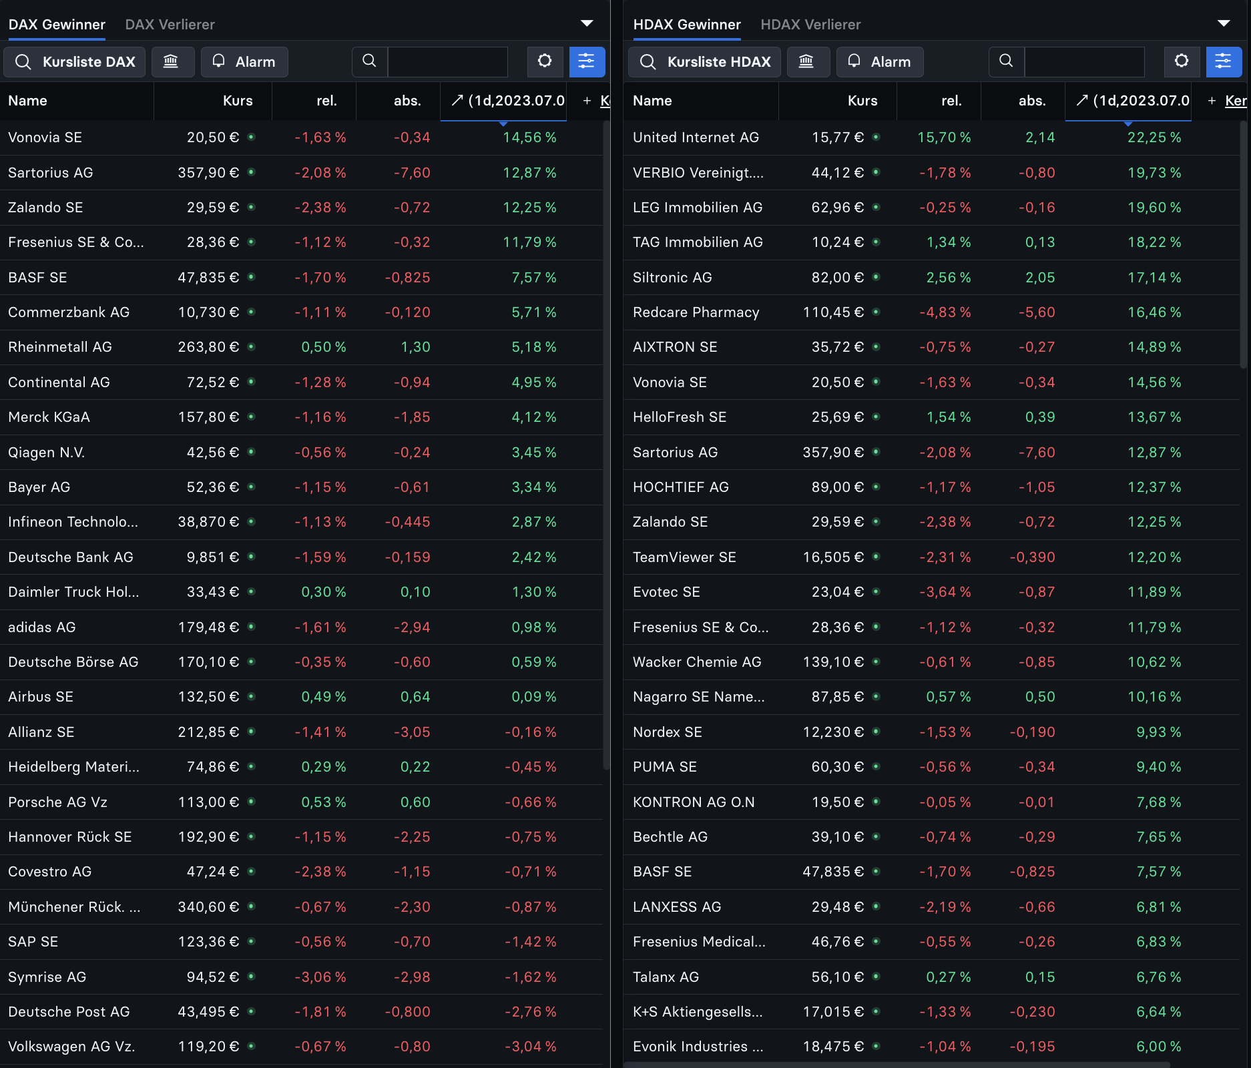Open Kursliste DAX button
This screenshot has width=1251, height=1068.
(x=75, y=61)
